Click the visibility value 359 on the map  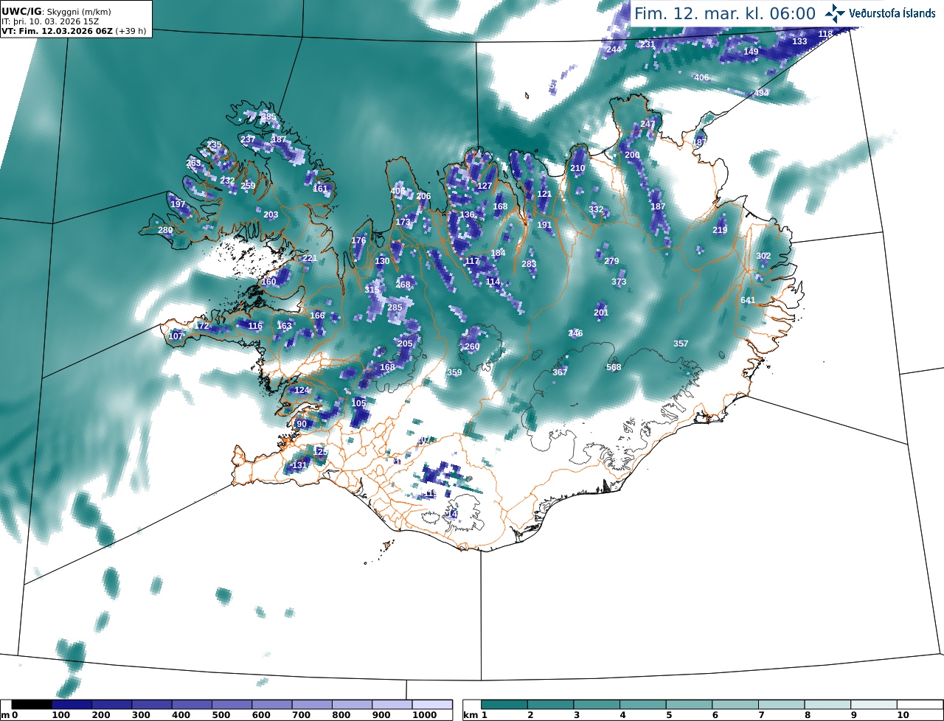pyautogui.click(x=454, y=372)
